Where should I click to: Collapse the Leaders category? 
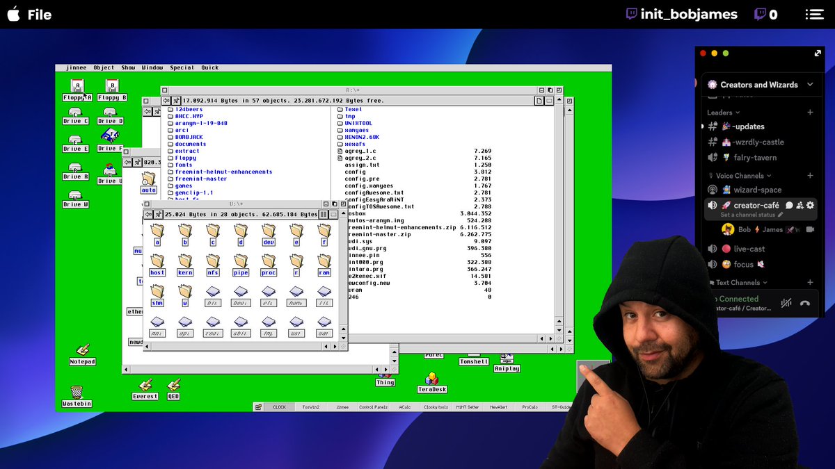click(724, 113)
